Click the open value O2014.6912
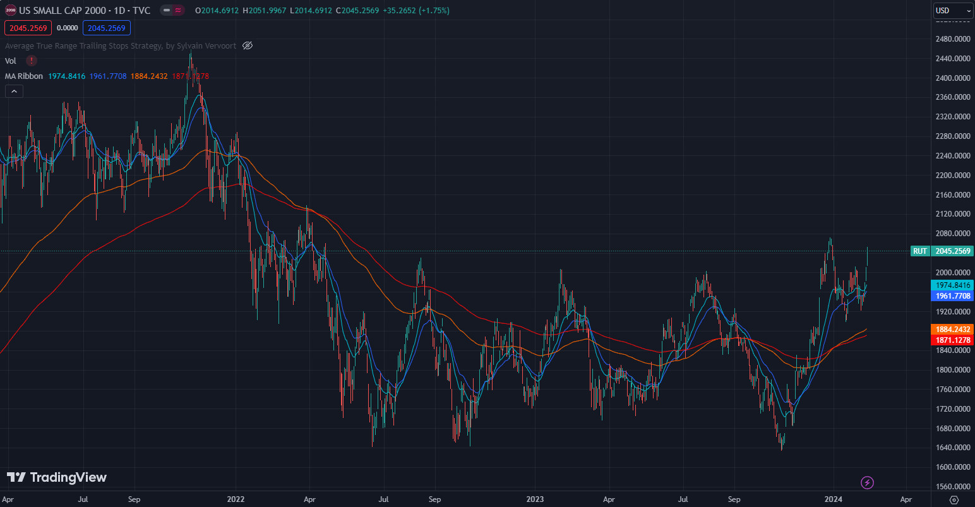 217,10
